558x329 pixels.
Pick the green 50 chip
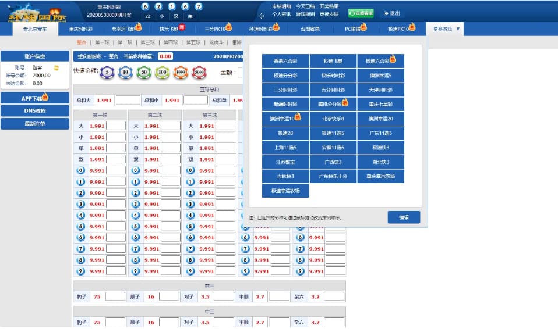143,73
